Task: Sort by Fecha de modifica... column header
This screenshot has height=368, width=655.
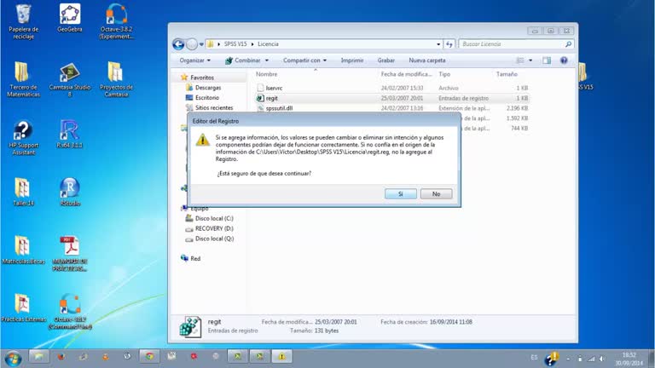Action: (407, 74)
